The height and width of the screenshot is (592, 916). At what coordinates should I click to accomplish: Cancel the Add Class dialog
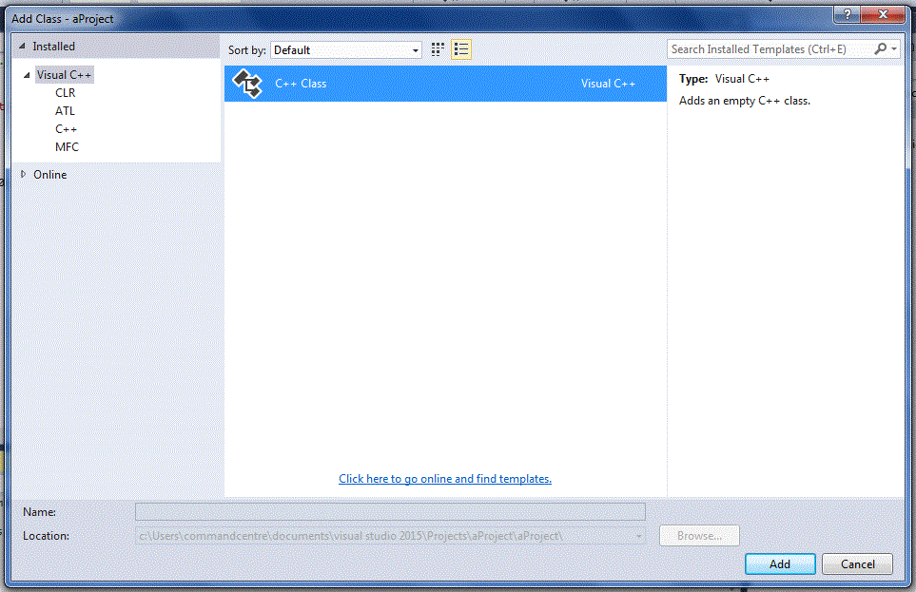(856, 563)
